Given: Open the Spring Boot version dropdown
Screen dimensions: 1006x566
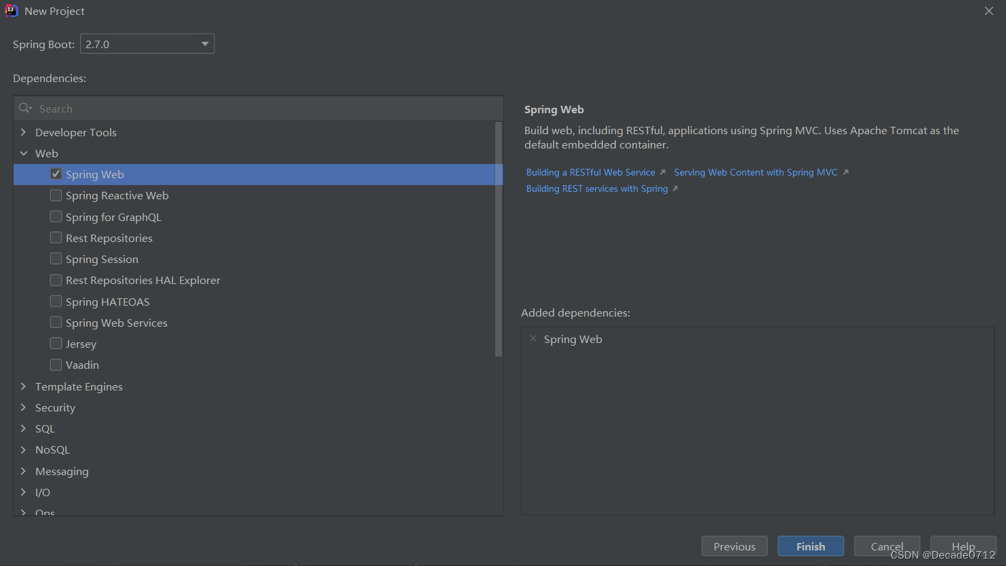Looking at the screenshot, I should 147,44.
